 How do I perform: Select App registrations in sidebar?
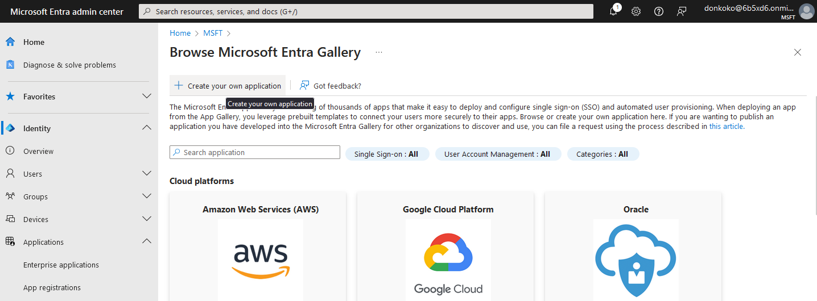point(52,287)
